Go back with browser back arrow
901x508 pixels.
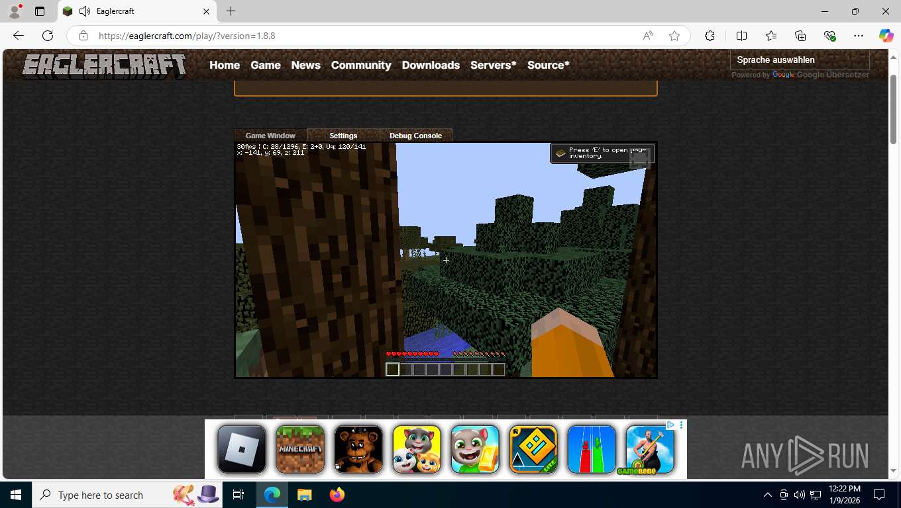19,36
